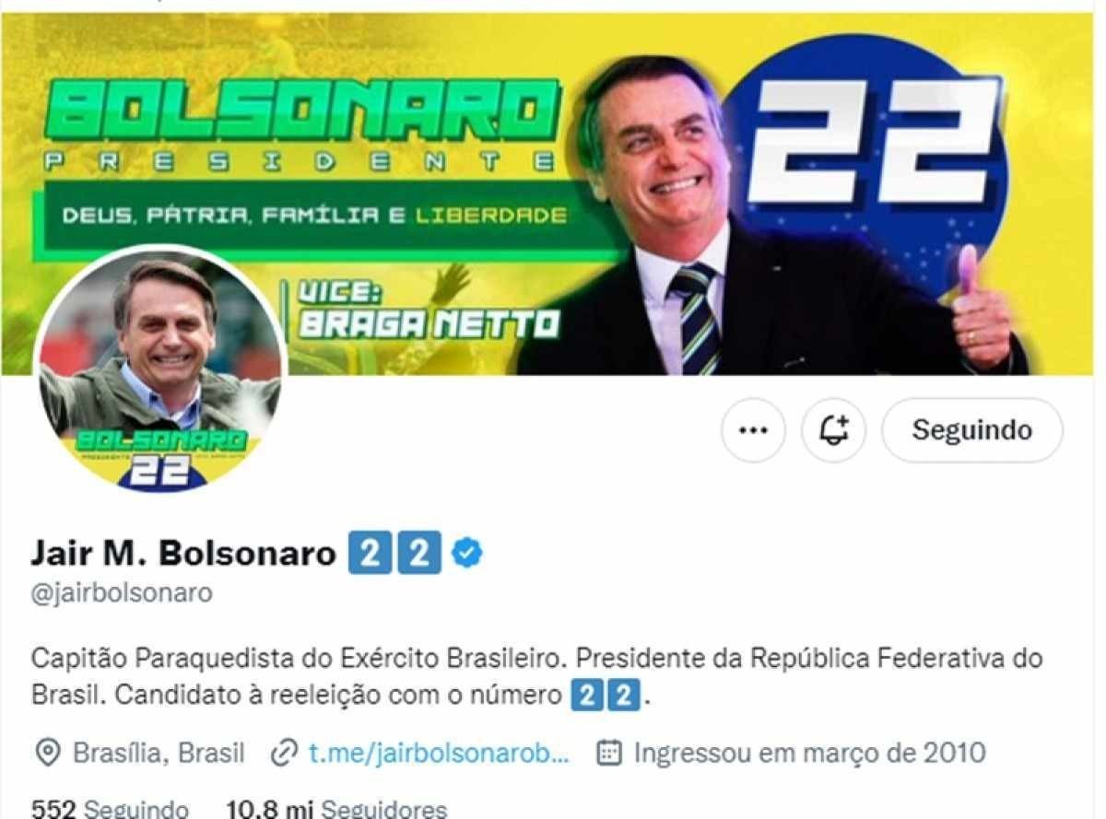The width and height of the screenshot is (1106, 819).
Task: Click the blue verified badge
Action: tap(468, 553)
